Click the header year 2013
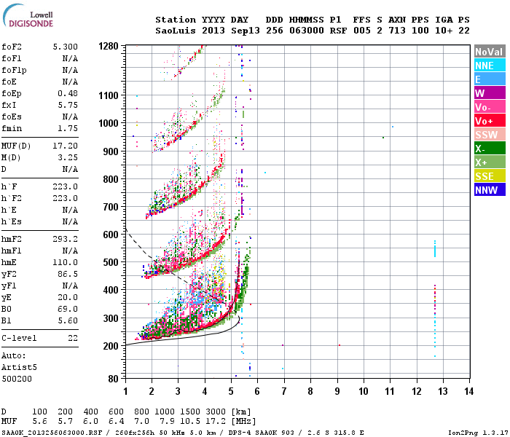This screenshot has height=437, width=510. [213, 31]
